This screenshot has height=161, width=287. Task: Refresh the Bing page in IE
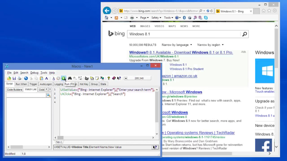pos(211,11)
